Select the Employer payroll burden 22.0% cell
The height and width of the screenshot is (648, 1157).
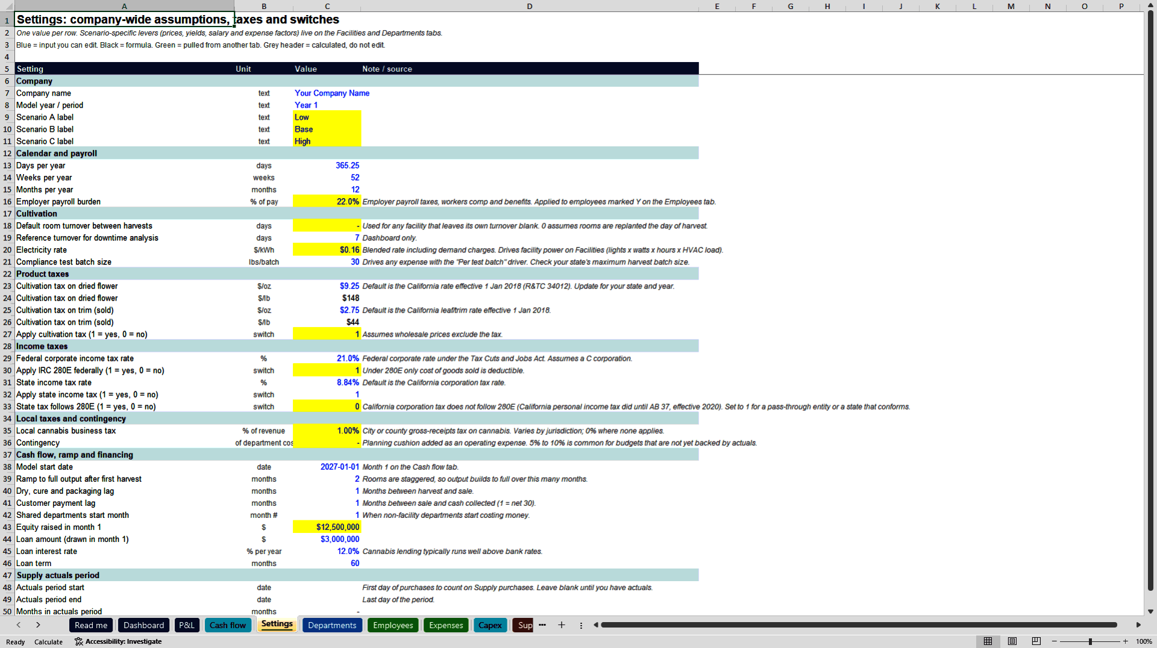click(x=327, y=202)
